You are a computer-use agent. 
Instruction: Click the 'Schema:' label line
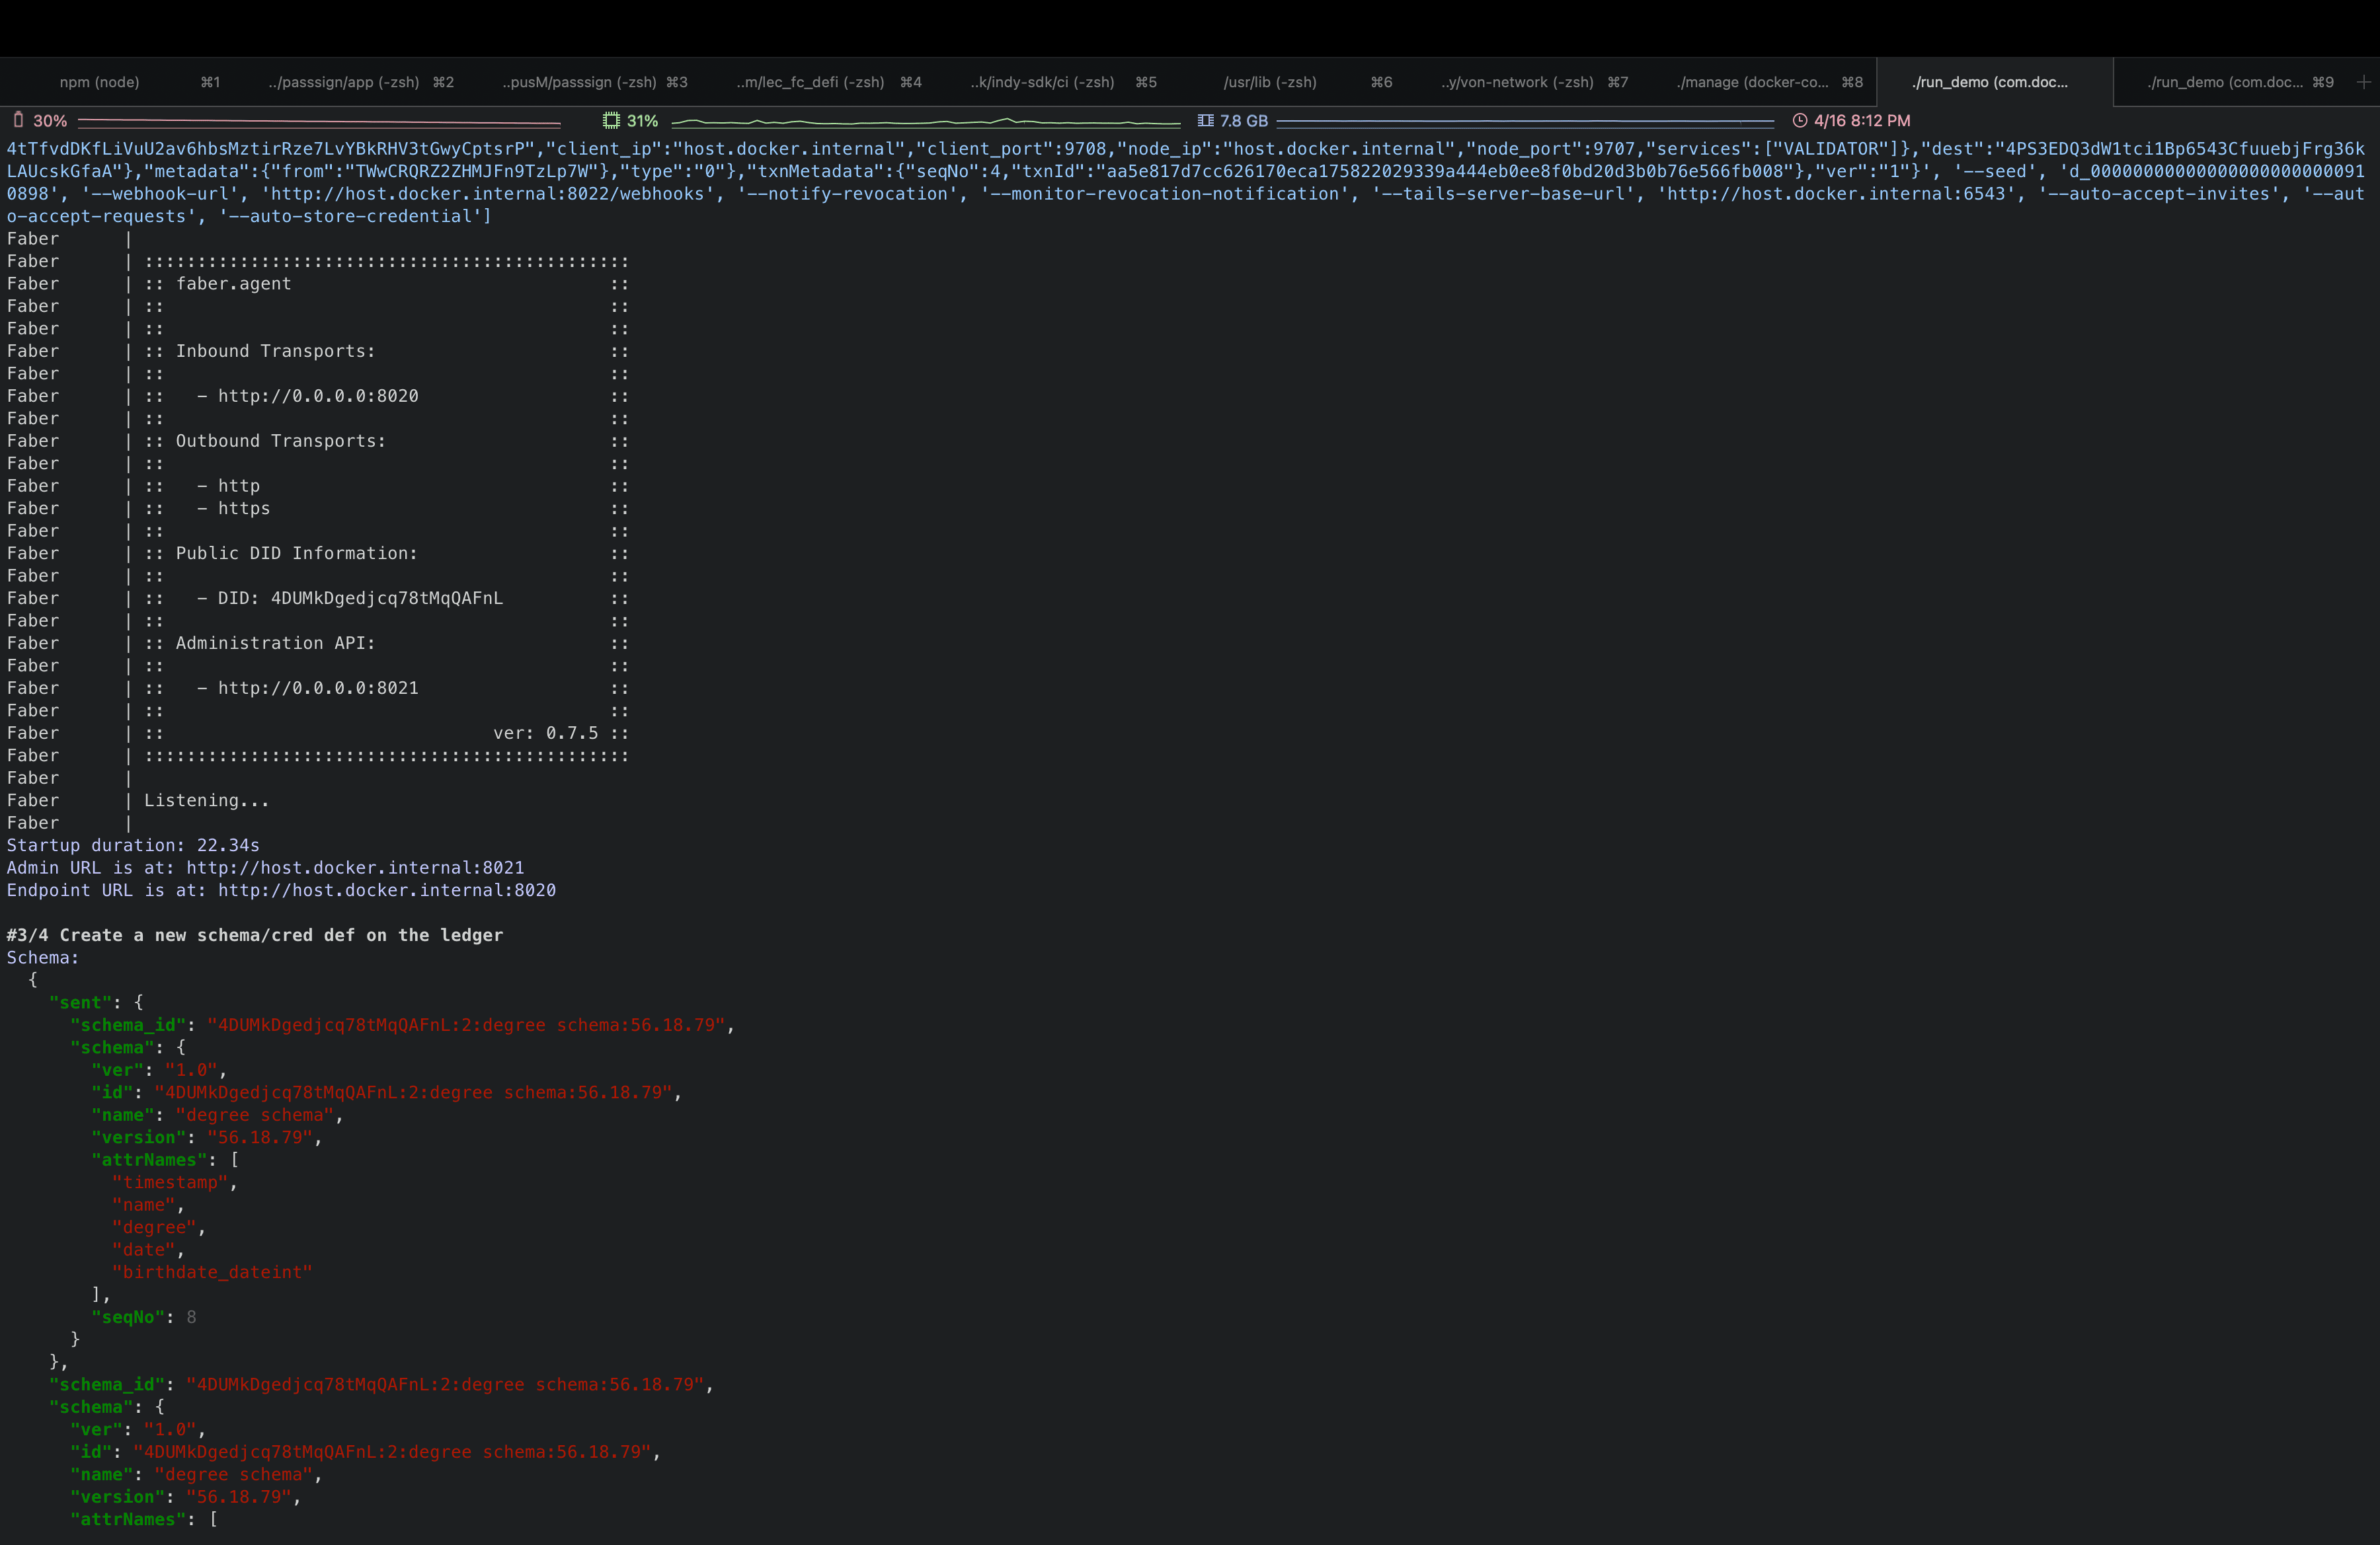click(x=43, y=958)
